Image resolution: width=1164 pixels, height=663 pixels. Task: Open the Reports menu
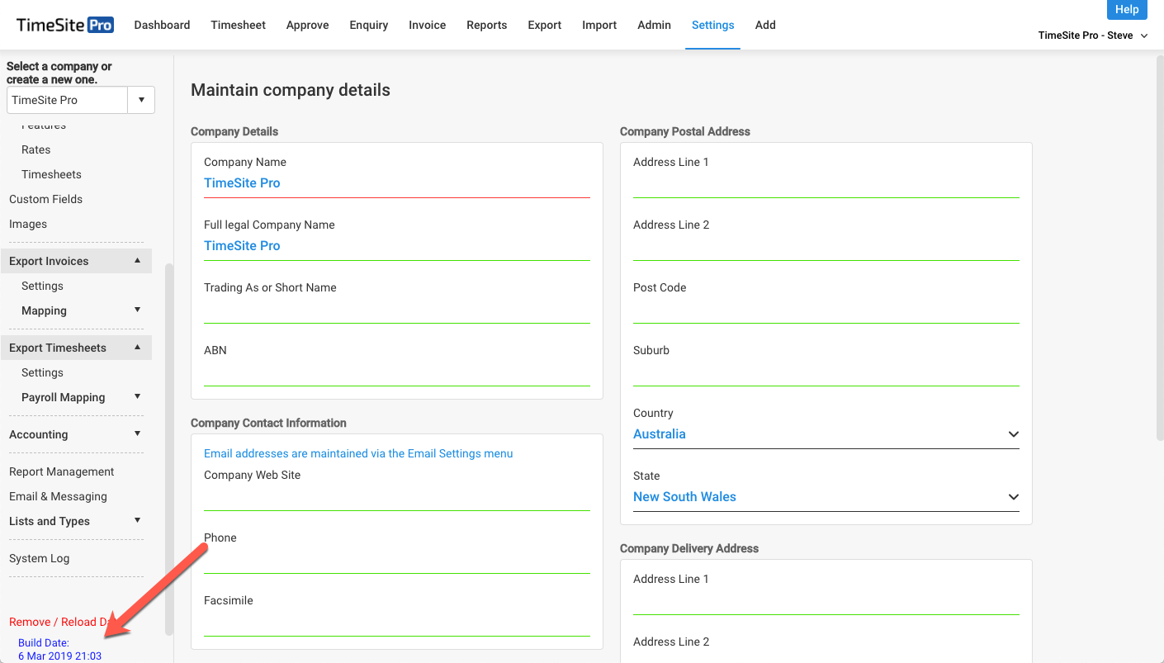point(486,25)
